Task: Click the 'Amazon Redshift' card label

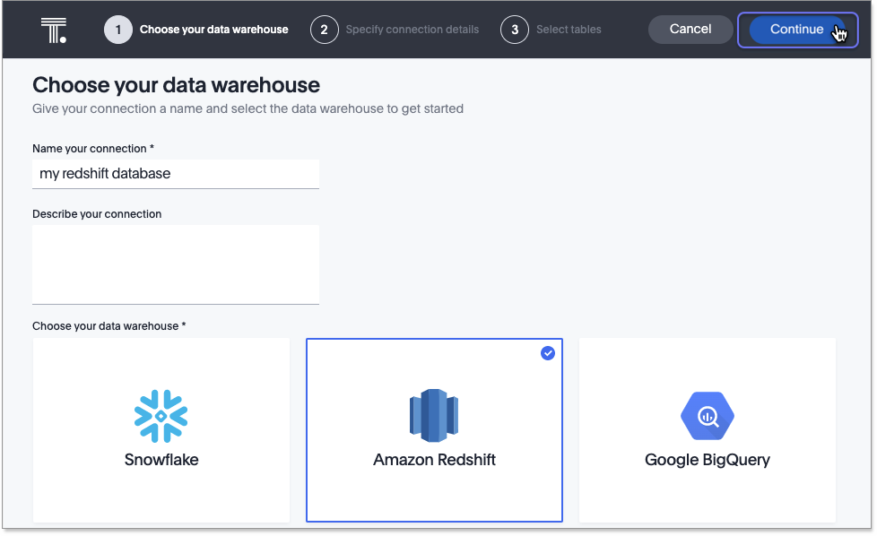Action: pos(434,460)
